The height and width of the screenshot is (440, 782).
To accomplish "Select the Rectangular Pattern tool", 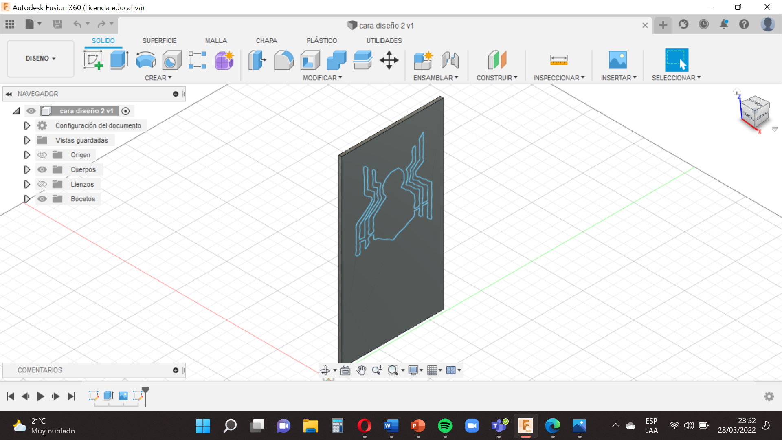I will click(198, 60).
